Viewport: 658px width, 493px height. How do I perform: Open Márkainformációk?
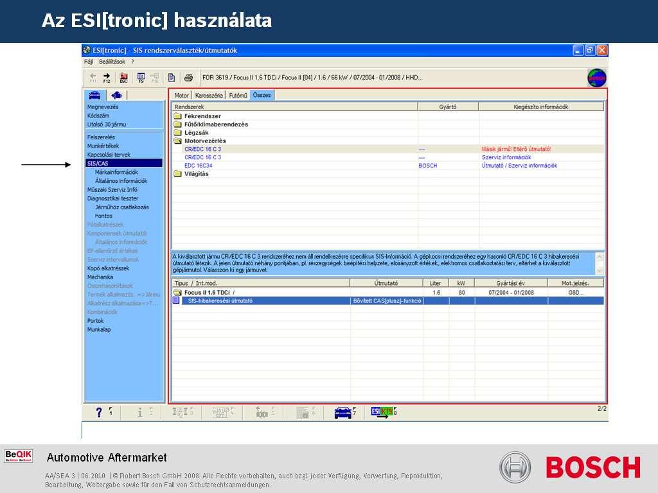coord(116,172)
